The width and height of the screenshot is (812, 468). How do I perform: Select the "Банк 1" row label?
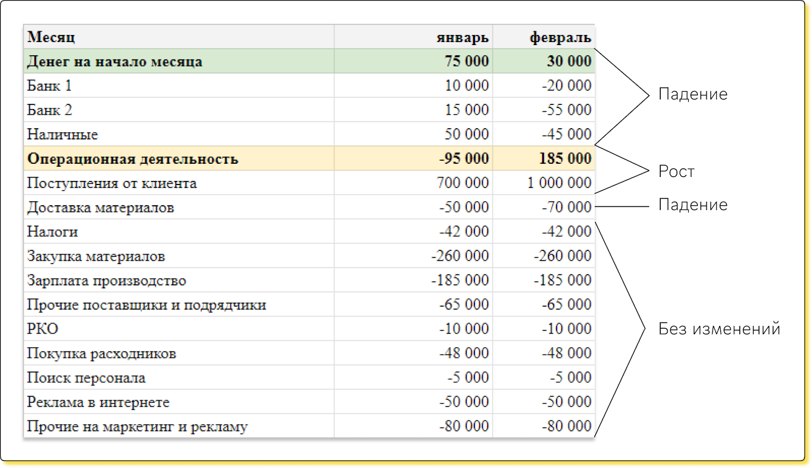click(x=49, y=86)
